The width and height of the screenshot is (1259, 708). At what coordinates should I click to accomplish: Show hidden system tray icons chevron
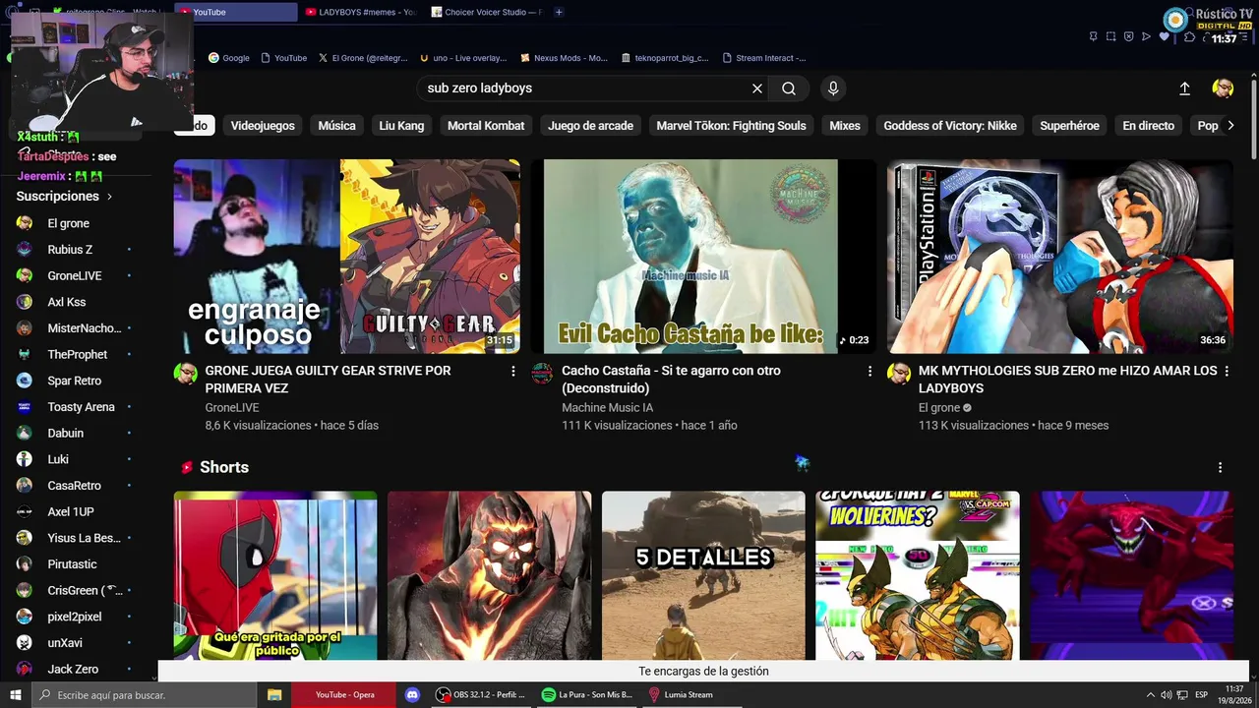point(1150,695)
